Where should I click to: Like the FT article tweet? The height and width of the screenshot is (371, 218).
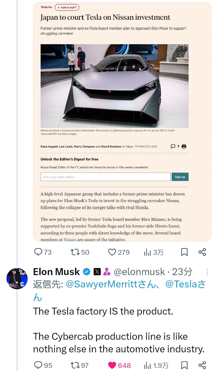tap(112, 252)
